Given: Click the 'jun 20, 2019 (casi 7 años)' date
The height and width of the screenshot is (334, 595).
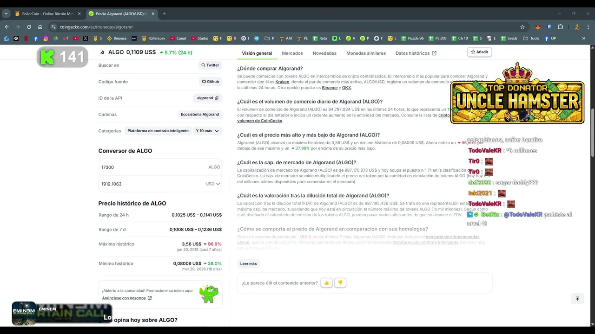Looking at the screenshot, I should tap(199, 250).
